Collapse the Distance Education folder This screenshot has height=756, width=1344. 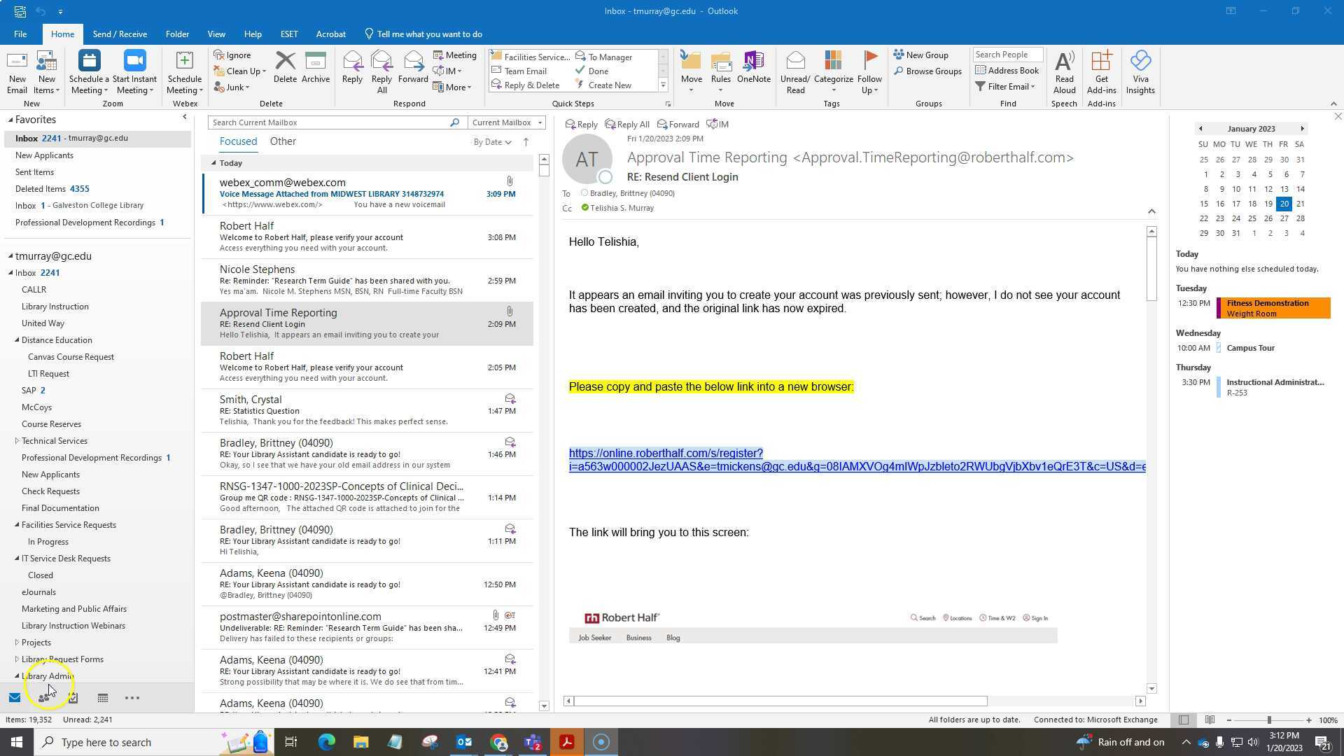click(17, 340)
